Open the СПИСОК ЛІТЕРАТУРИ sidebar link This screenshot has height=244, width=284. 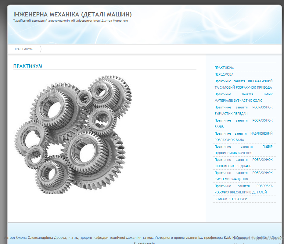[231, 199]
